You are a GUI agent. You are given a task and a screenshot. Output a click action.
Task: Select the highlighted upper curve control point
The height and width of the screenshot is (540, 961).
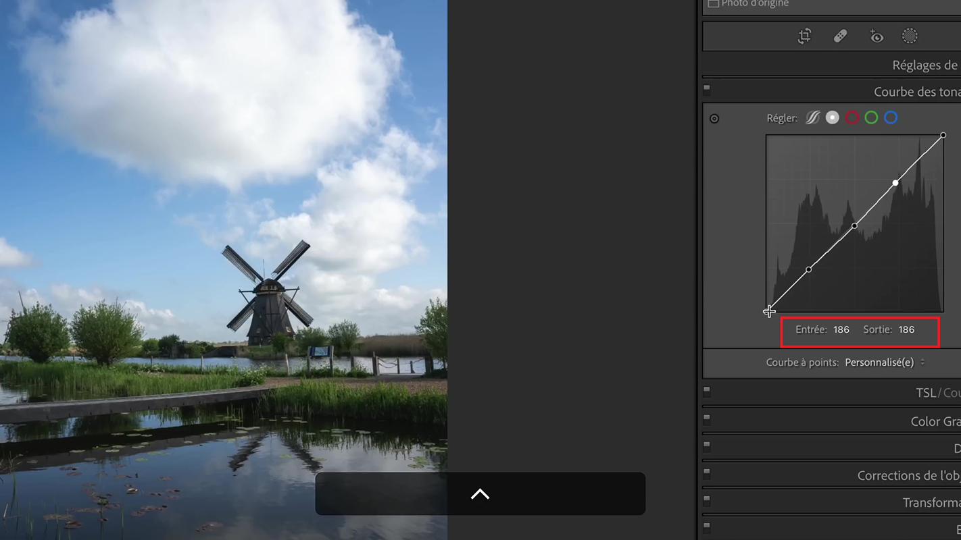(895, 183)
